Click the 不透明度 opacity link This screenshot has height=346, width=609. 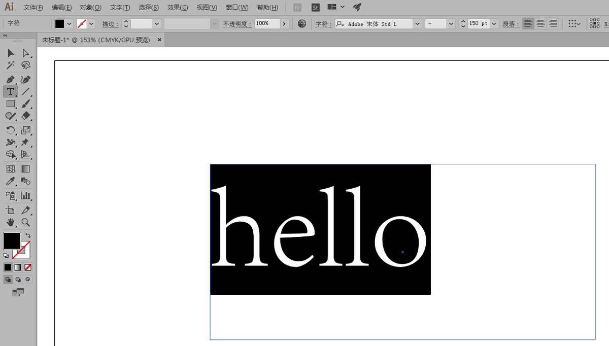coord(237,24)
